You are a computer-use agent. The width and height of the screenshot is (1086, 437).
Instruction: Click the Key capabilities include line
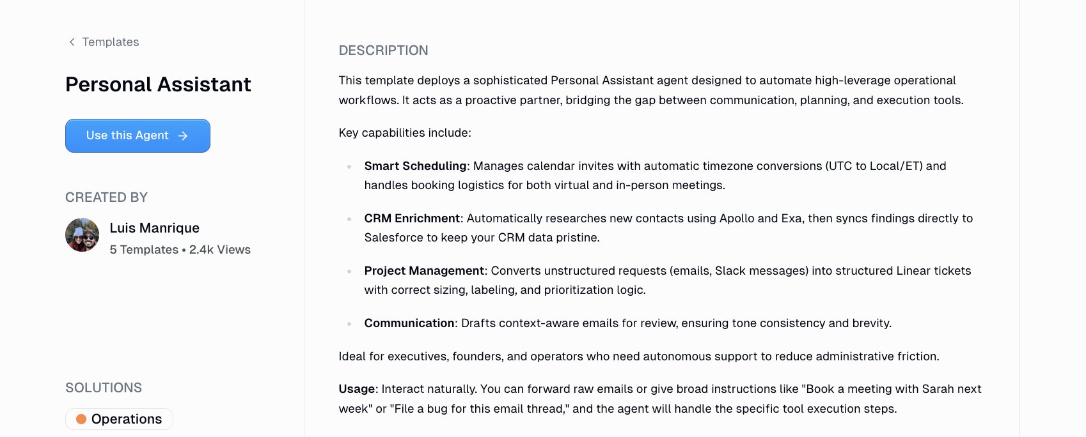pos(404,133)
